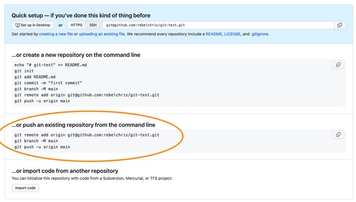The image size is (356, 202).
Task: Click the Import code button
Action: coord(25,188)
